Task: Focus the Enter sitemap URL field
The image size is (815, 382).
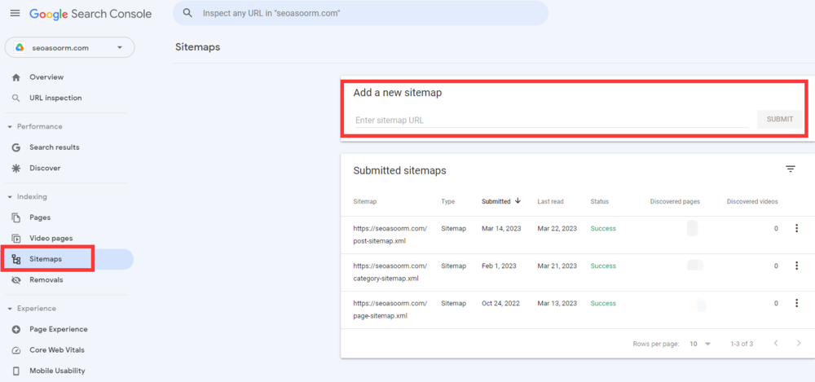Action: [550, 121]
